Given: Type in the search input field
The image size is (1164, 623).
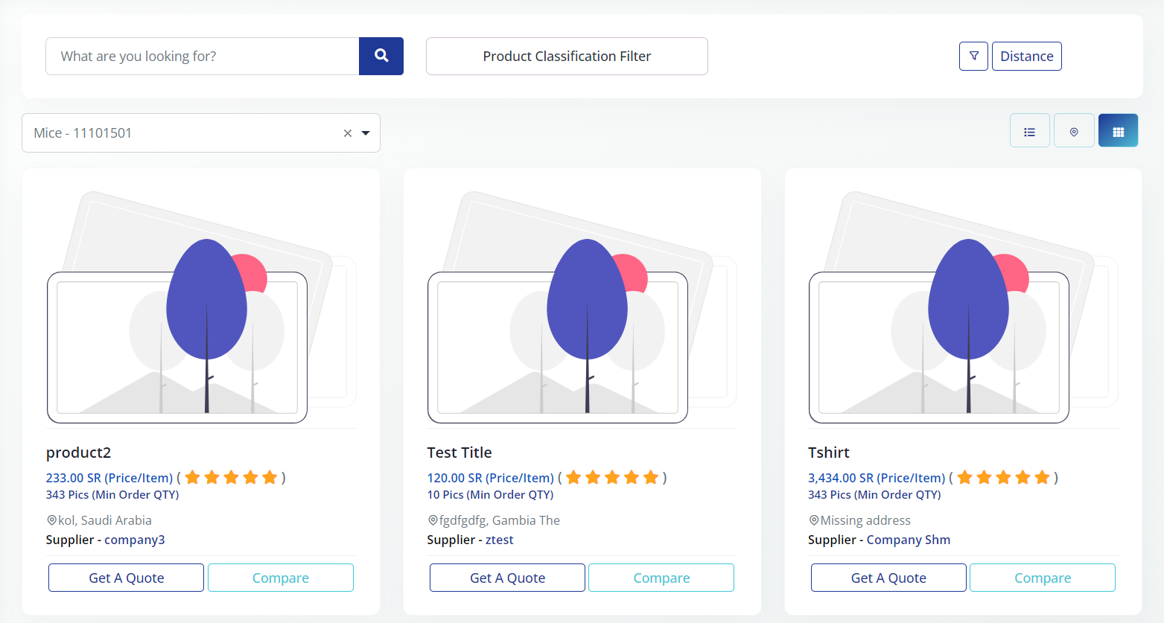Looking at the screenshot, I should (x=203, y=56).
